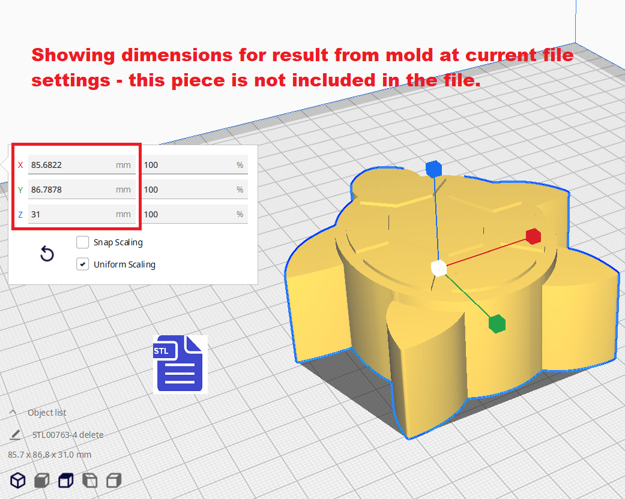This screenshot has height=499, width=625.
Task: Click the pencil icon beside STL00763-4
Action: (x=15, y=435)
